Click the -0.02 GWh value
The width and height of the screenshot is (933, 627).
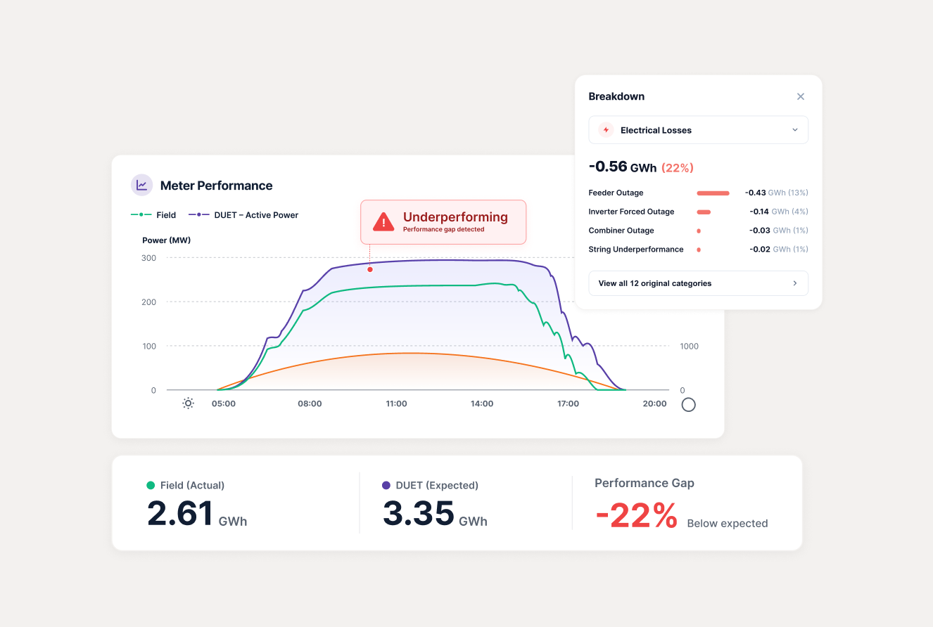click(768, 250)
